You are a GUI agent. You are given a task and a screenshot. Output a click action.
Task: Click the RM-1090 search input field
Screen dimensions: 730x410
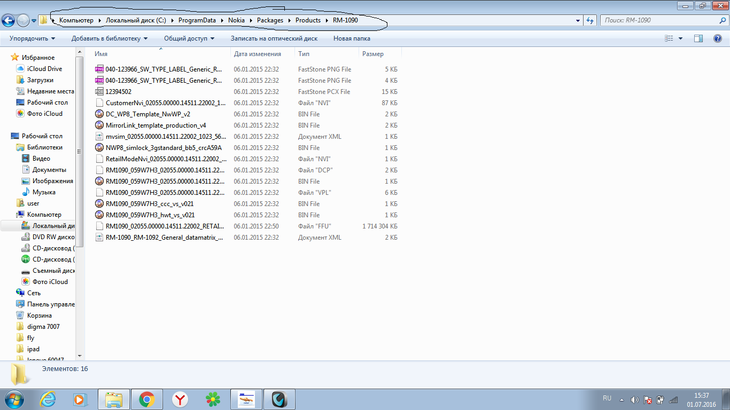tap(657, 20)
